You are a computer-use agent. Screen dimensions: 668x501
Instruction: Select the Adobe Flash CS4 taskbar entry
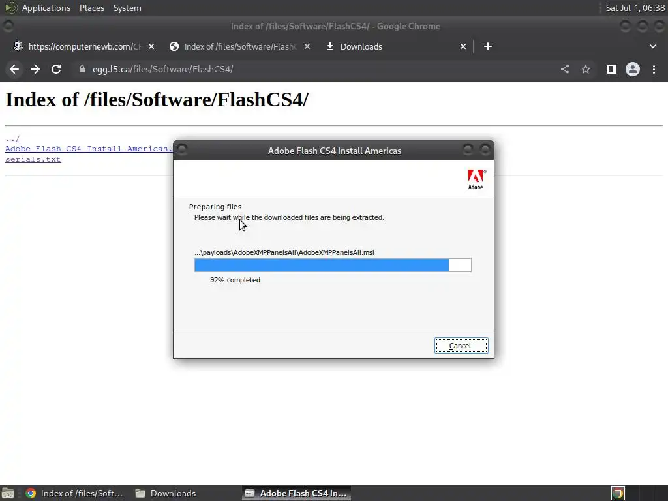[x=297, y=493]
